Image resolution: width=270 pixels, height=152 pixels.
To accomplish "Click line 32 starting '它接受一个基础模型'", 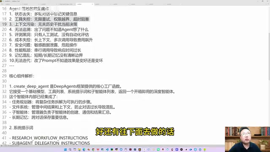I will (92, 92).
